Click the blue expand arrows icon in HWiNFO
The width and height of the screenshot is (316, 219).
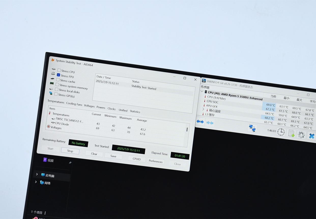coord(200,122)
